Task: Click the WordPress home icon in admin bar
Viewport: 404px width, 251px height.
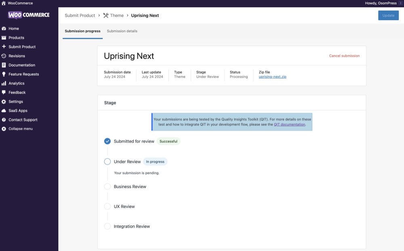Action: coord(4,3)
